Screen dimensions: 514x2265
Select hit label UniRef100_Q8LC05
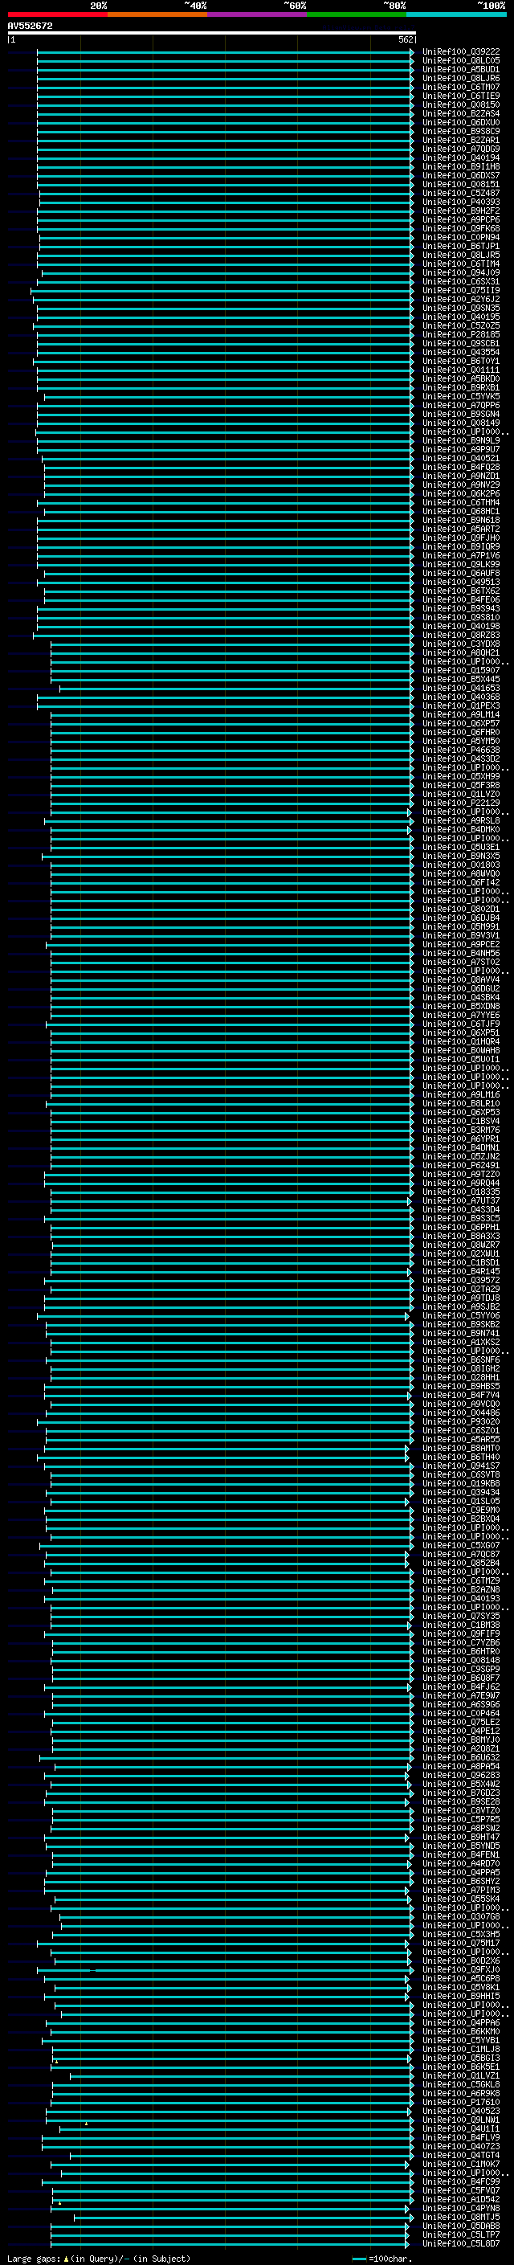point(461,61)
